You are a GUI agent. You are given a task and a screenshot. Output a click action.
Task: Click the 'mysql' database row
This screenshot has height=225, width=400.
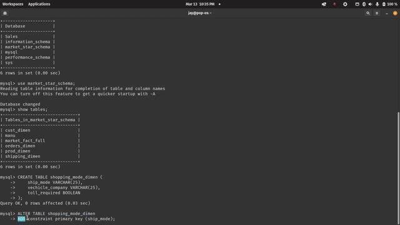[11, 52]
